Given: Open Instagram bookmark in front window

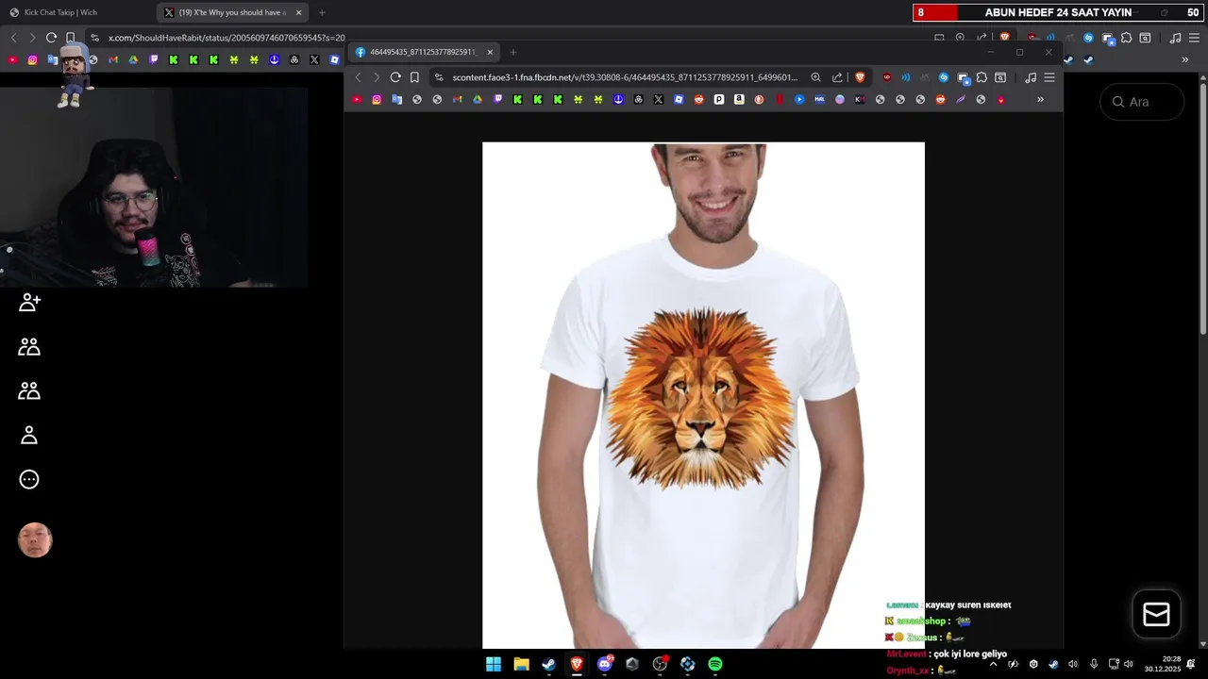Looking at the screenshot, I should pyautogui.click(x=377, y=99).
